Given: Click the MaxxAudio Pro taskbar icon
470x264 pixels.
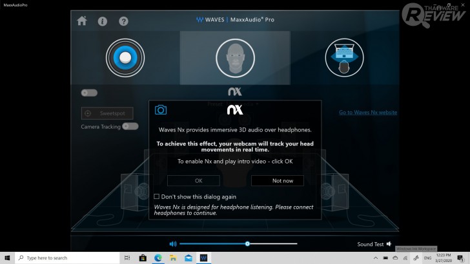Looking at the screenshot, I should (x=204, y=258).
